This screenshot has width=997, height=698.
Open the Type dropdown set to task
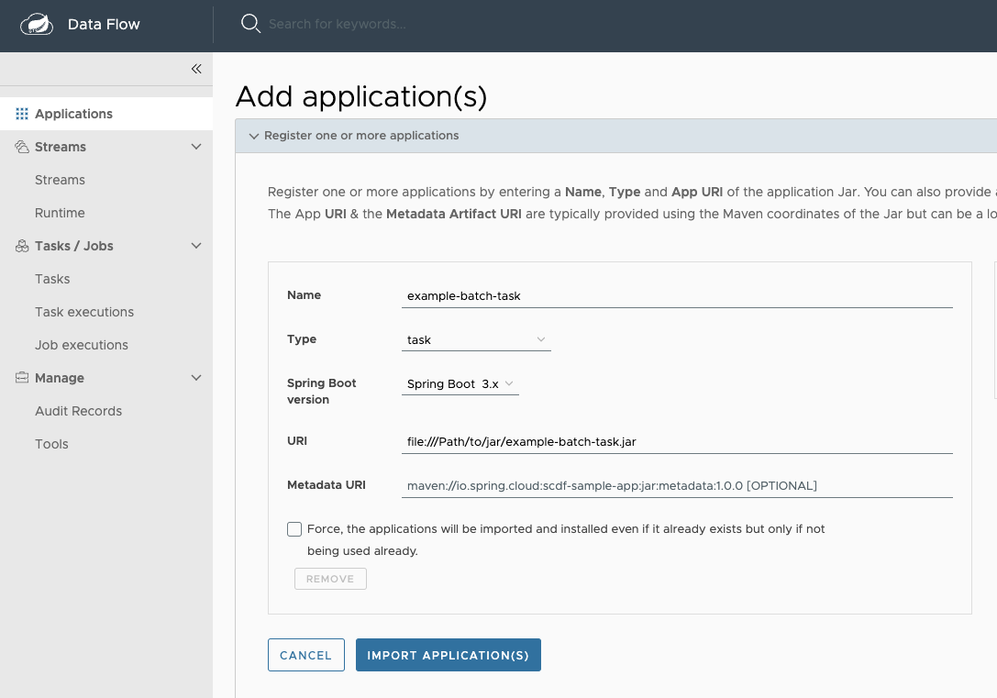476,339
